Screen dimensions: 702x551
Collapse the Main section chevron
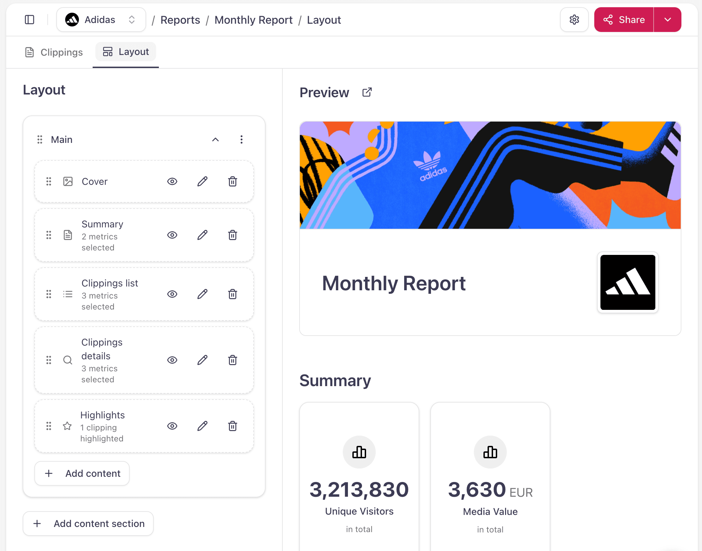coord(215,139)
